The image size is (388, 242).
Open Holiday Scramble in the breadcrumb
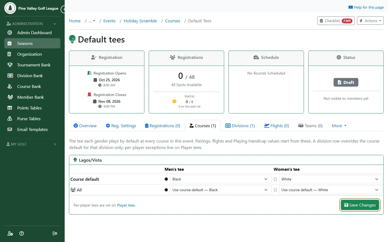(x=140, y=21)
